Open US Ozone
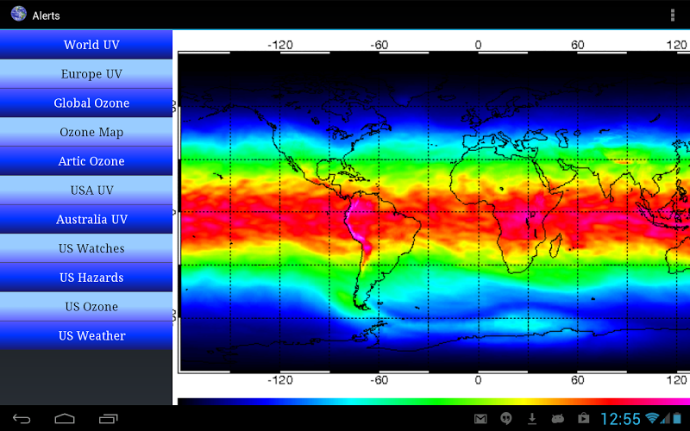The image size is (690, 431). 86,306
